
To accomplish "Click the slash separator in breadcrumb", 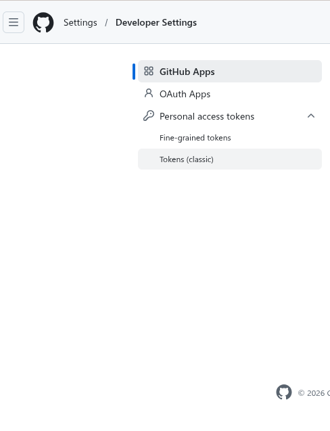I will click(106, 22).
